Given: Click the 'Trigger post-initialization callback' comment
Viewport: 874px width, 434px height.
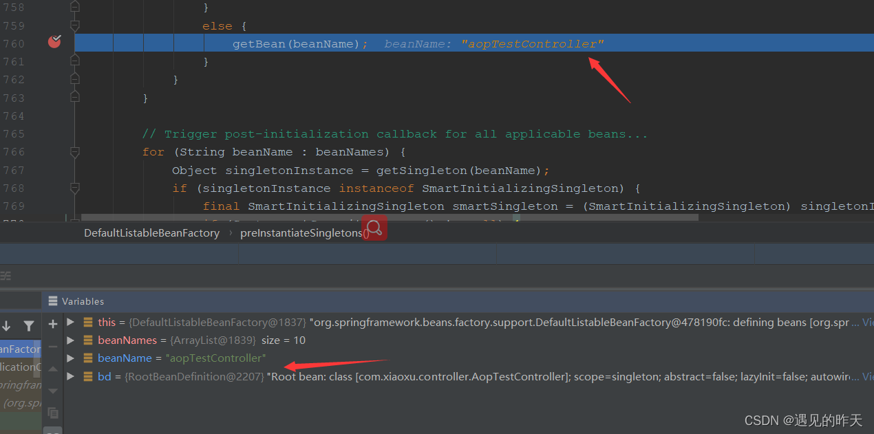Looking at the screenshot, I should coord(395,134).
